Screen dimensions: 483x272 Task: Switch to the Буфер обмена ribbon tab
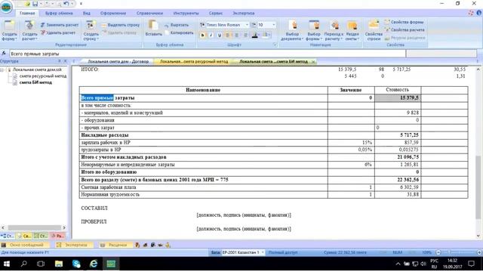coord(59,14)
